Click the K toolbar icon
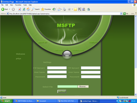Image resolution: width=137 pixels, height=103 pixels. (x=80, y=9)
